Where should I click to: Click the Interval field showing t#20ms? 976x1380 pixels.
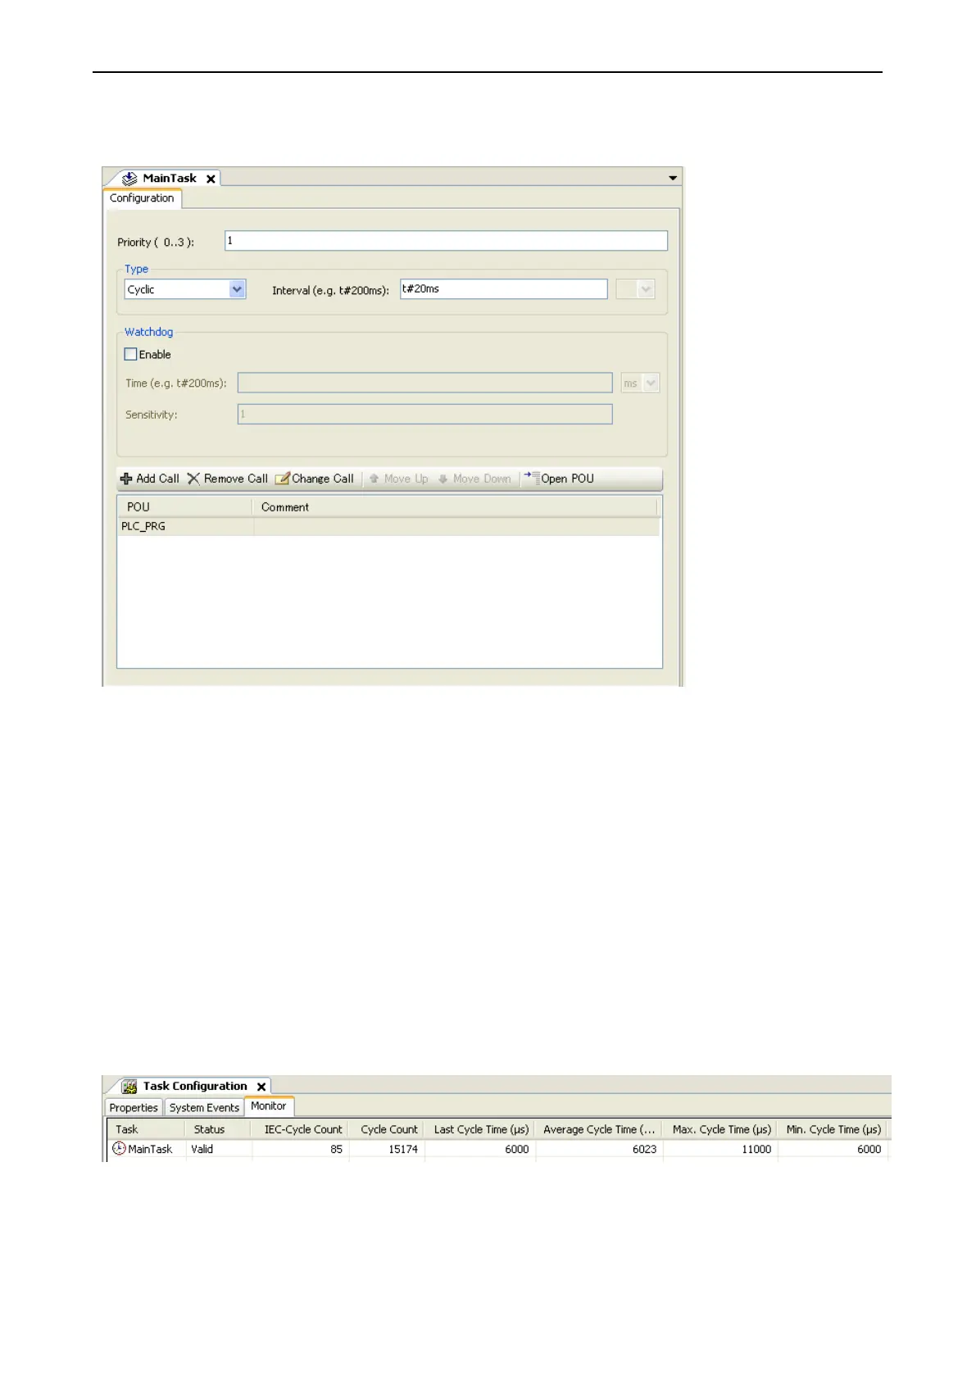point(503,289)
